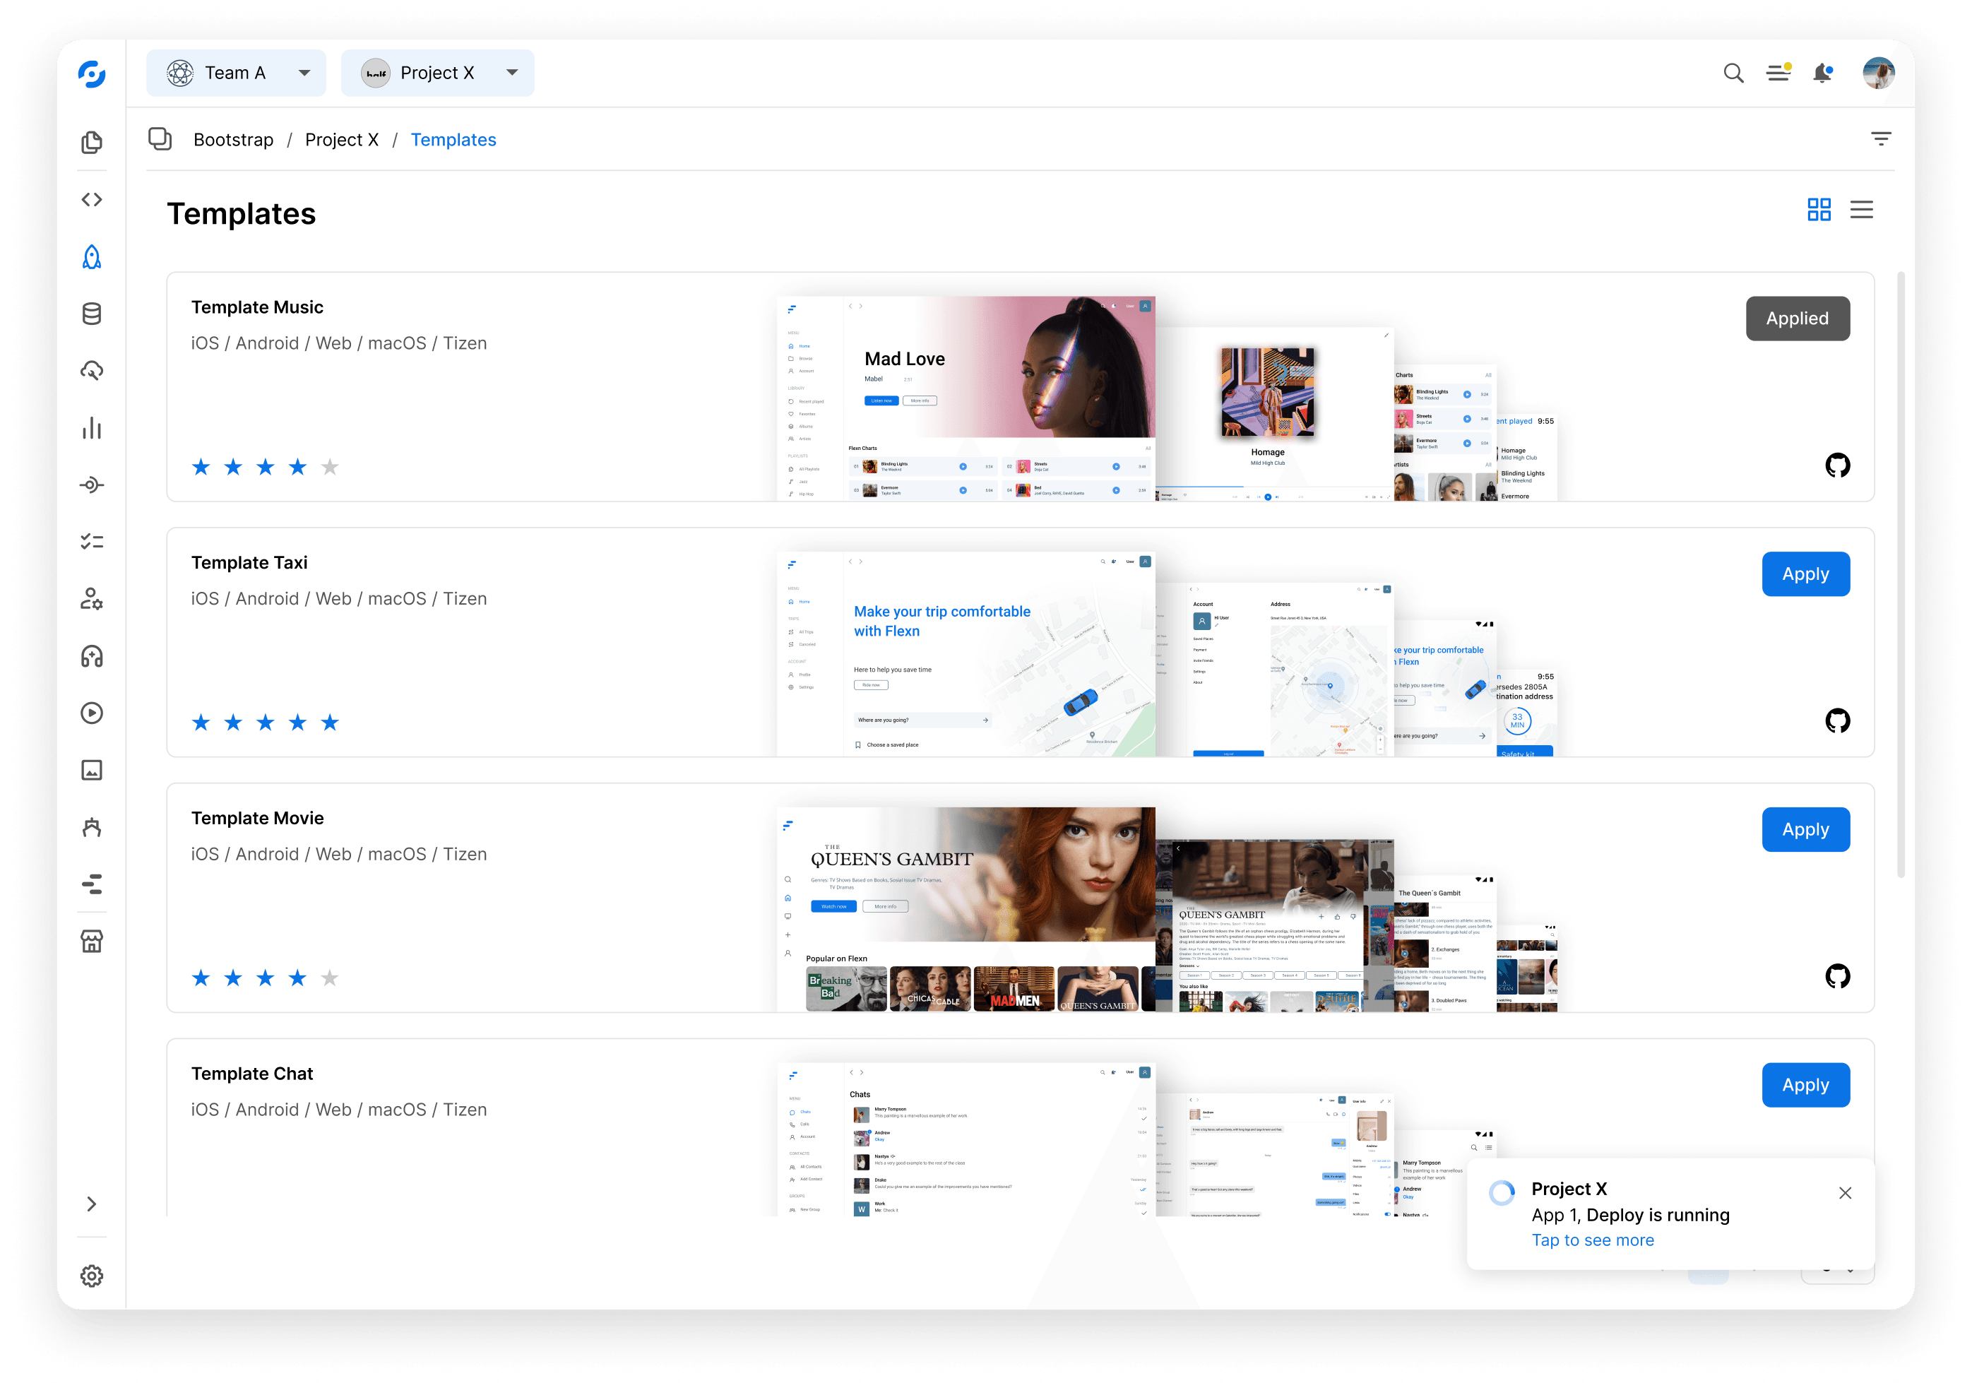Open the image gallery icon in sidebar
1972x1383 pixels.
click(x=92, y=770)
